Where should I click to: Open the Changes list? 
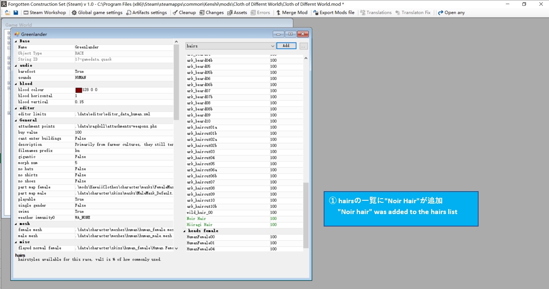pyautogui.click(x=212, y=12)
